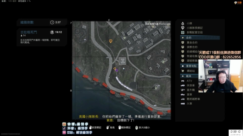The height and width of the screenshot is (136, 243).
Task: Click the Promenade location label on map
Action: point(158,24)
